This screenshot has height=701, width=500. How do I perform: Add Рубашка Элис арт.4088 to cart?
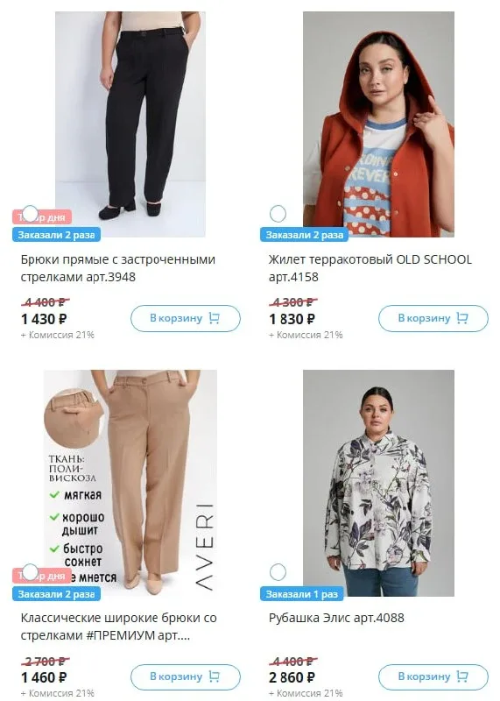click(433, 676)
